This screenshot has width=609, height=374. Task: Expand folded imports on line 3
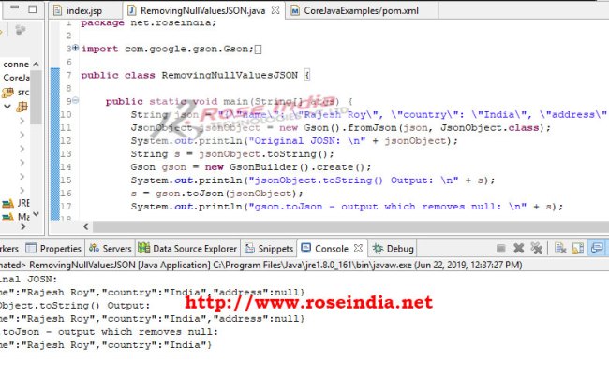(75, 48)
